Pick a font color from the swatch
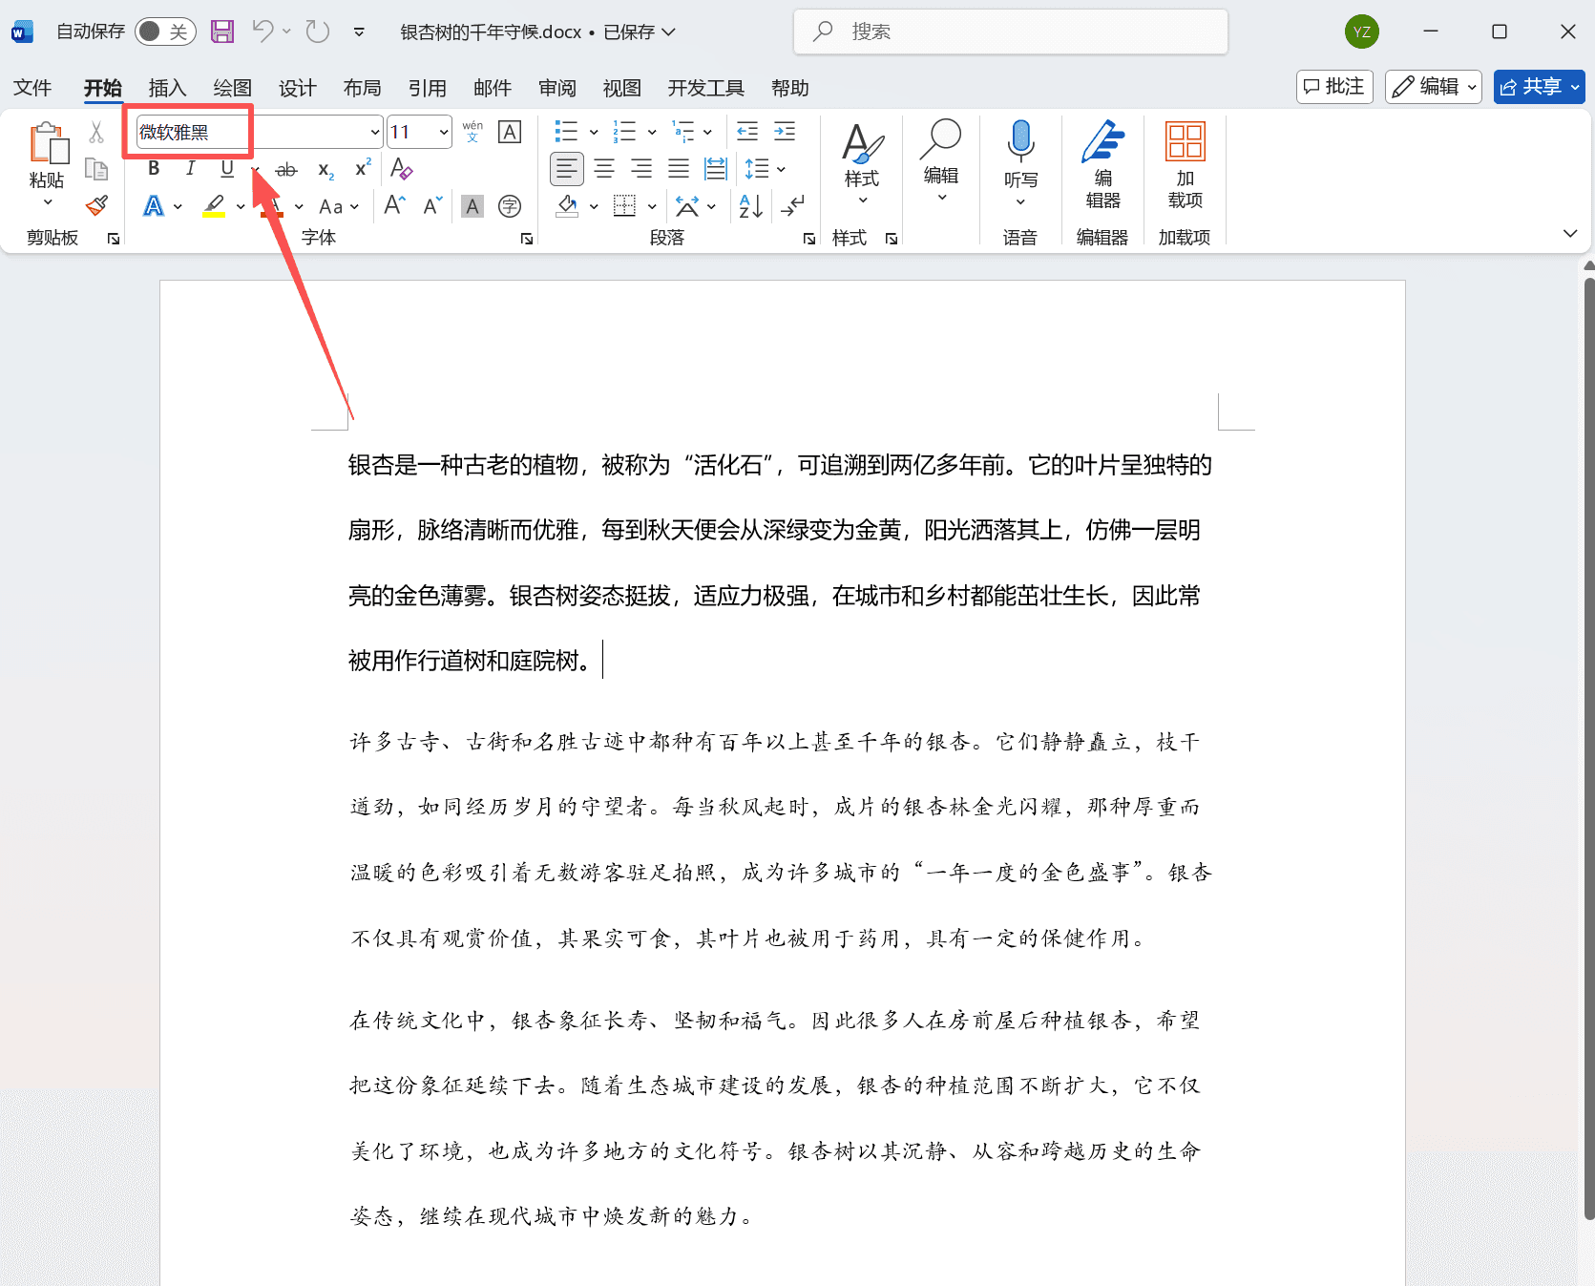This screenshot has width=1595, height=1286. [x=155, y=206]
